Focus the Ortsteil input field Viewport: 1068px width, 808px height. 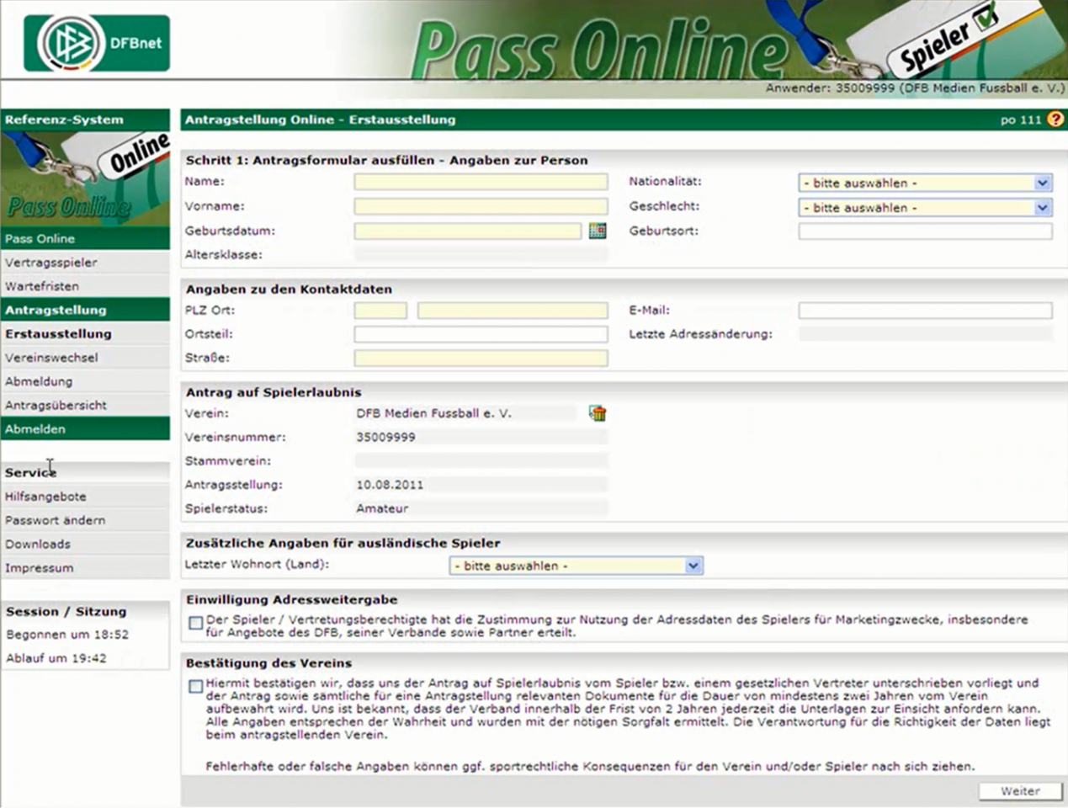[x=481, y=334]
